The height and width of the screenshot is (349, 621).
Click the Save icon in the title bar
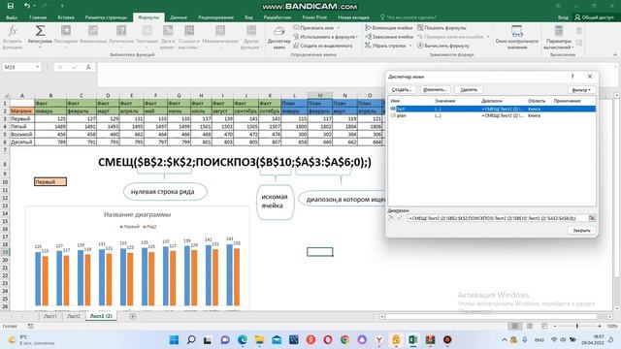click(11, 6)
